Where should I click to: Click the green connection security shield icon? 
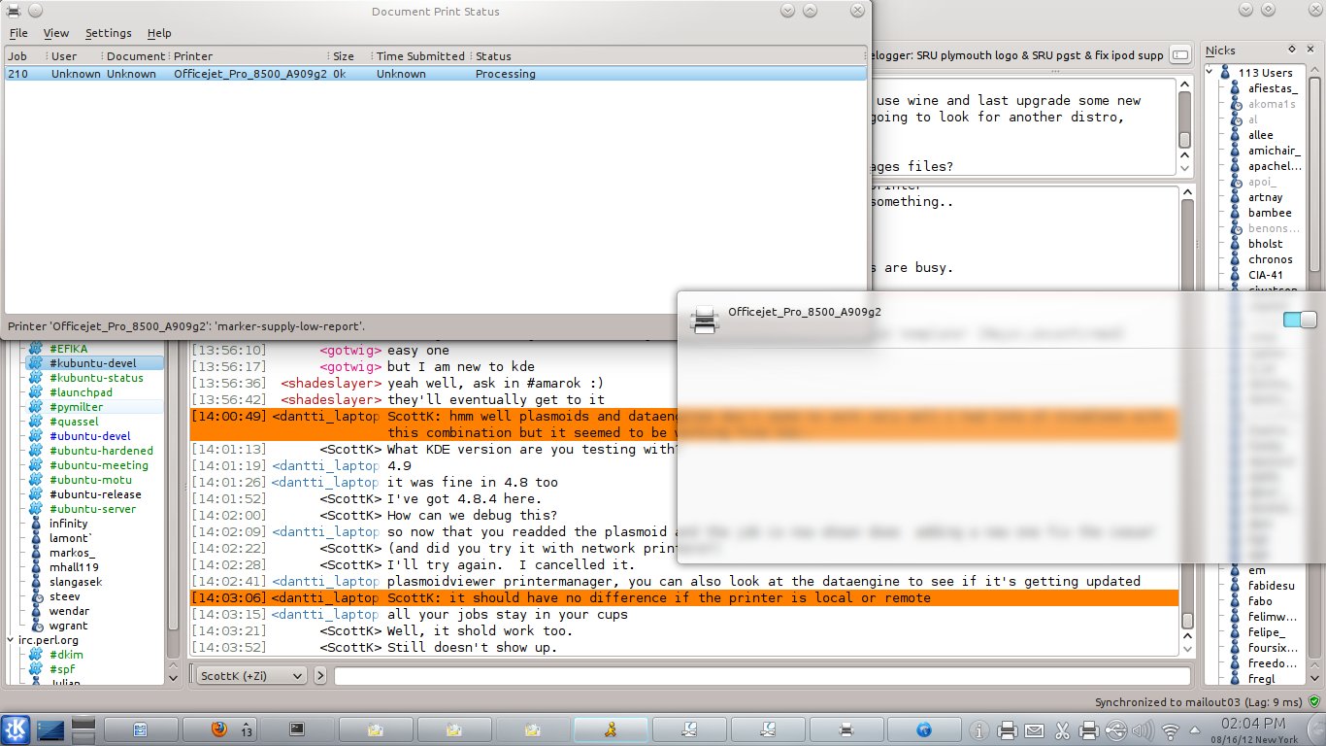pyautogui.click(x=1314, y=701)
